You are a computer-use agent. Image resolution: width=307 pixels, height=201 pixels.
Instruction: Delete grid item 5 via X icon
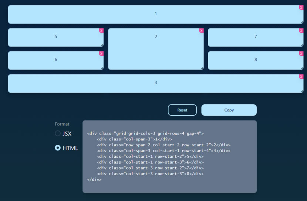click(x=101, y=31)
